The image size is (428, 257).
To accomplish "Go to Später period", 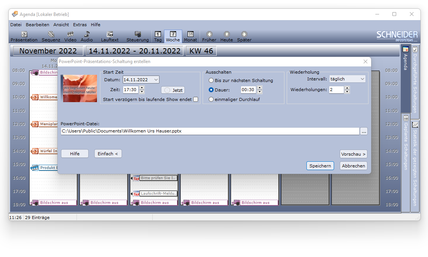I will 244,37.
